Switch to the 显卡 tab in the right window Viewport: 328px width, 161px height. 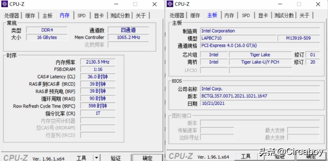click(x=263, y=16)
